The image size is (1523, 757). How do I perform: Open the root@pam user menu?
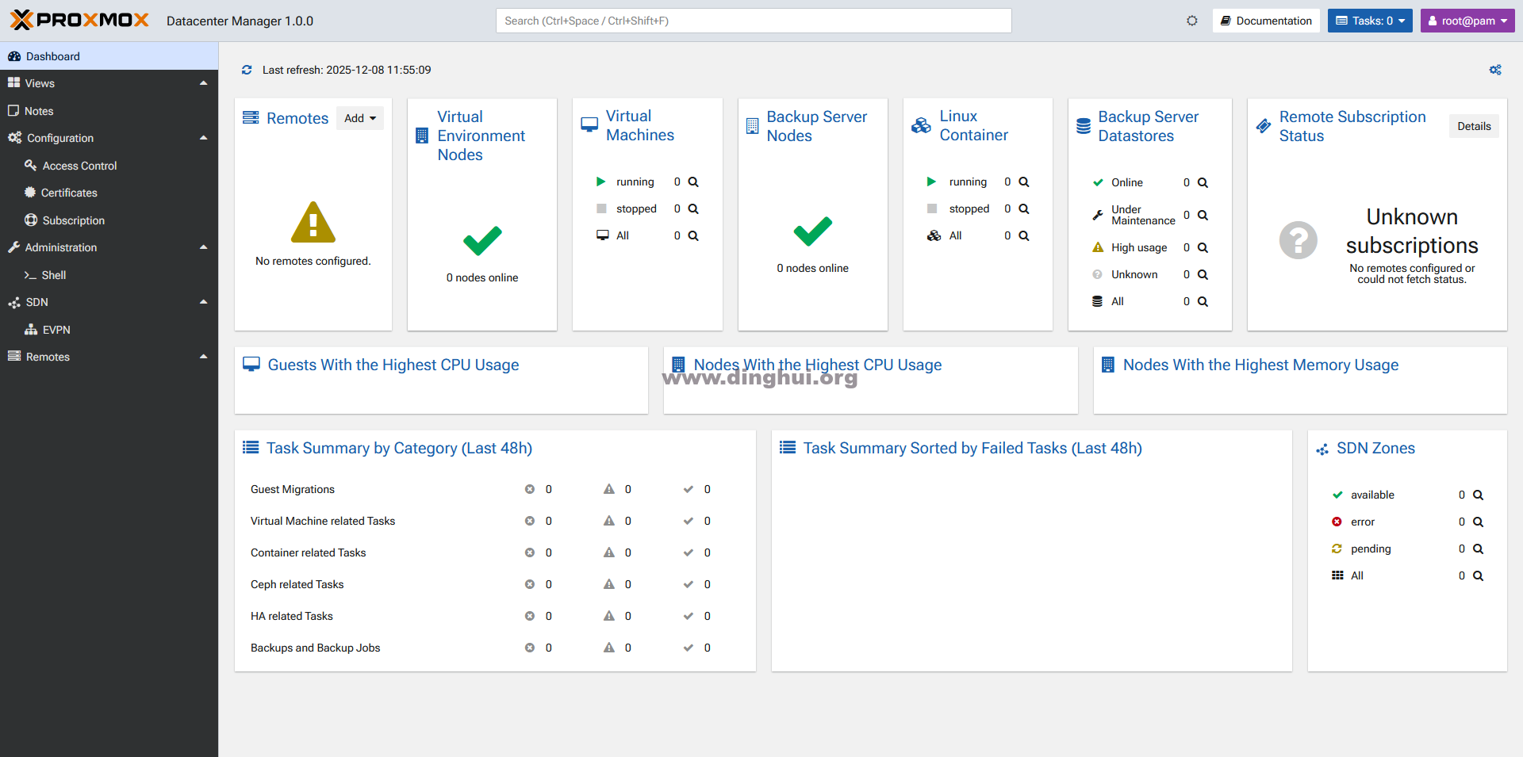1467,21
